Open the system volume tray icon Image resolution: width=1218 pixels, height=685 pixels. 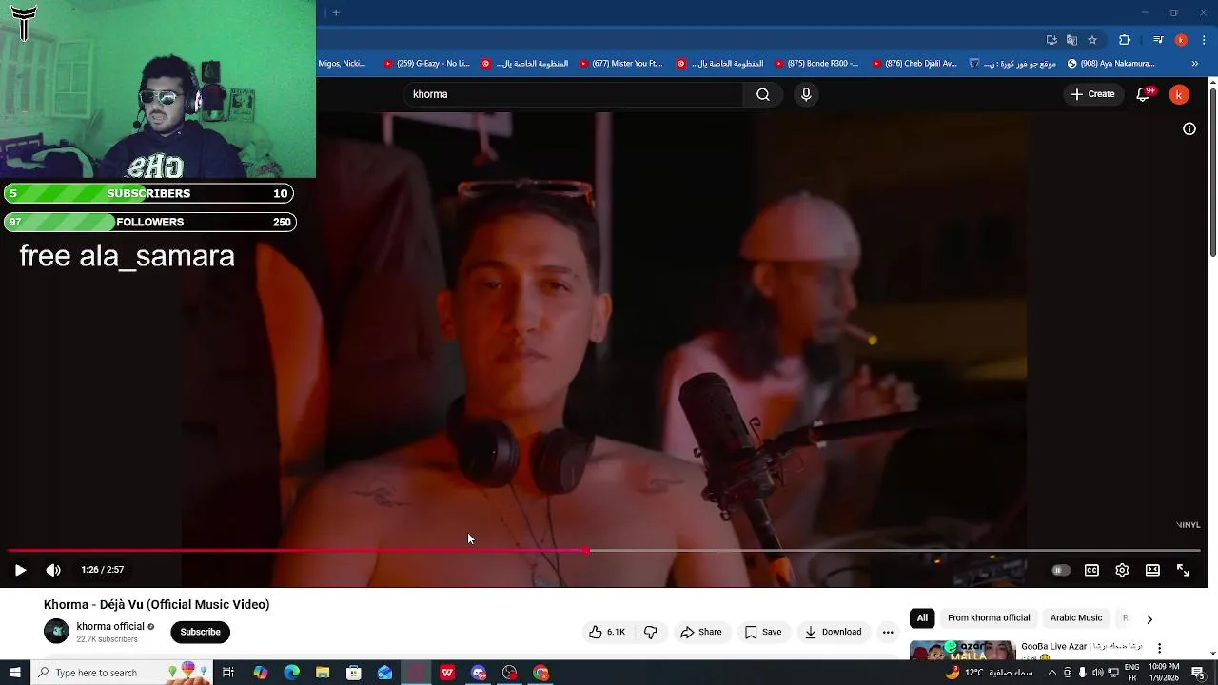tap(1097, 673)
